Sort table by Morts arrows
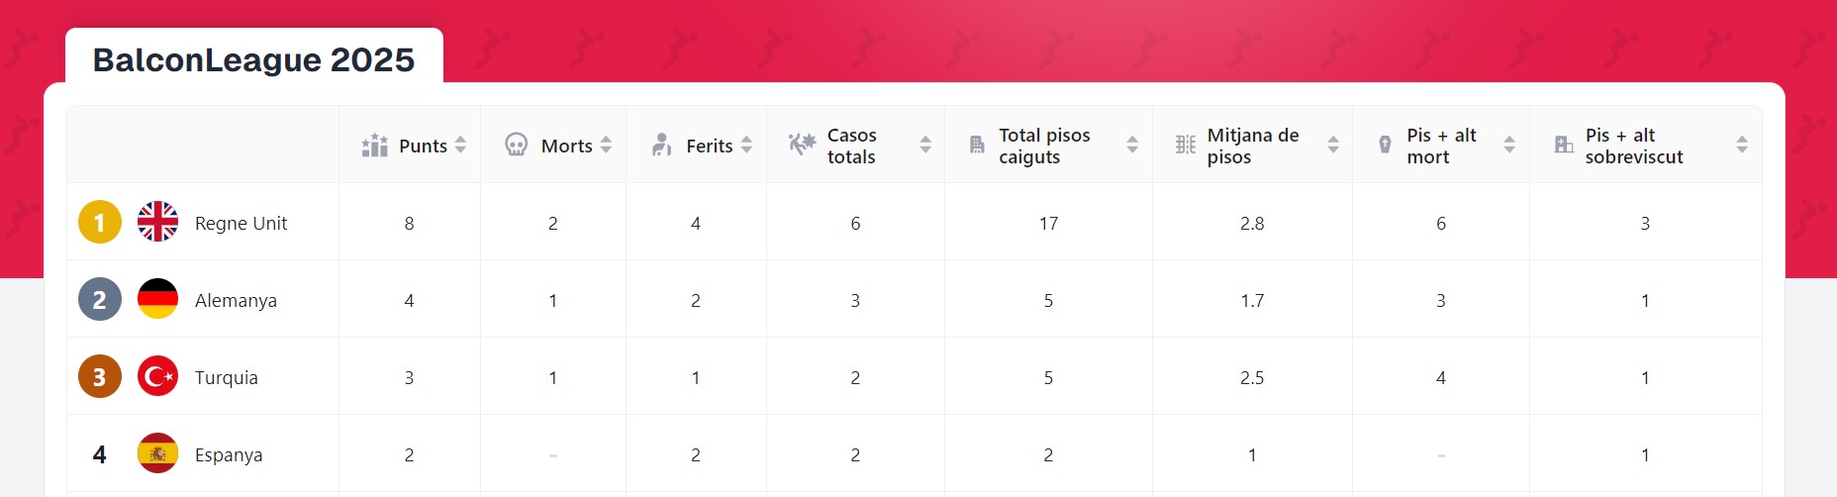 tap(606, 146)
